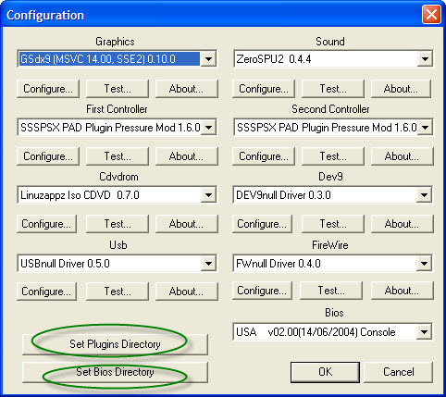
Task: Click the Set Bios Directory button
Action: pyautogui.click(x=115, y=372)
